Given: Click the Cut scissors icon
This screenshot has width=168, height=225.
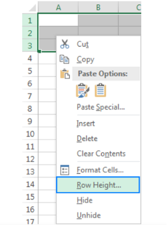Looking at the screenshot, I should [x=65, y=44].
